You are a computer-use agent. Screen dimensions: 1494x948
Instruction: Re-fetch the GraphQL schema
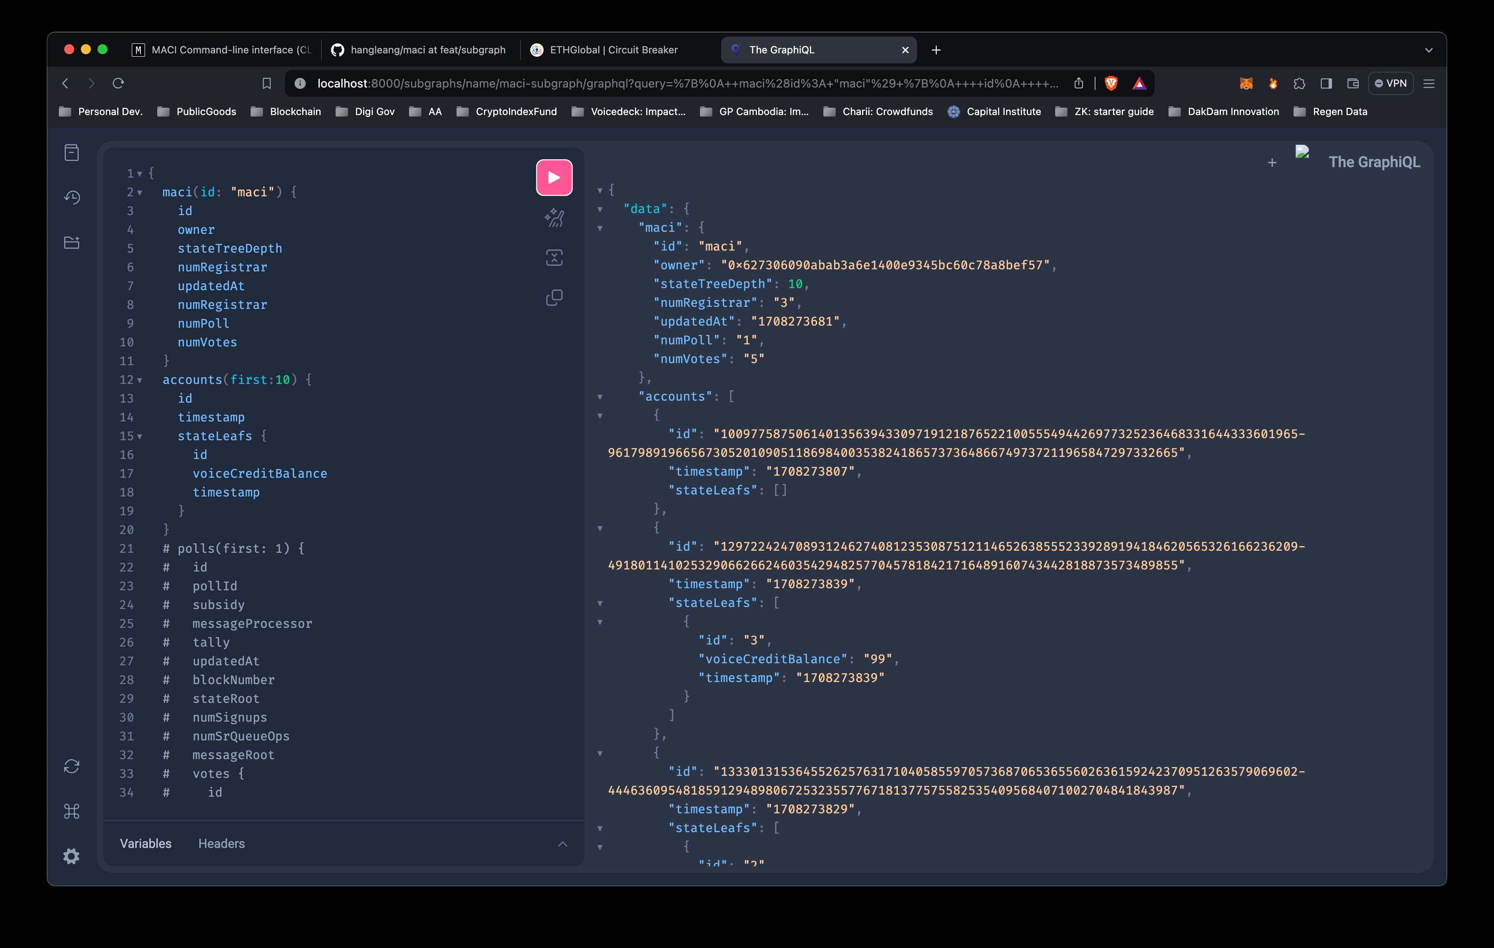72,766
